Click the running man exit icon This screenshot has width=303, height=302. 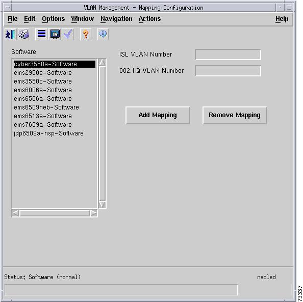point(10,34)
